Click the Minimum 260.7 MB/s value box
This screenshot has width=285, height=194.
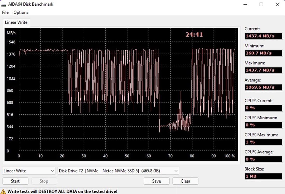[263, 53]
